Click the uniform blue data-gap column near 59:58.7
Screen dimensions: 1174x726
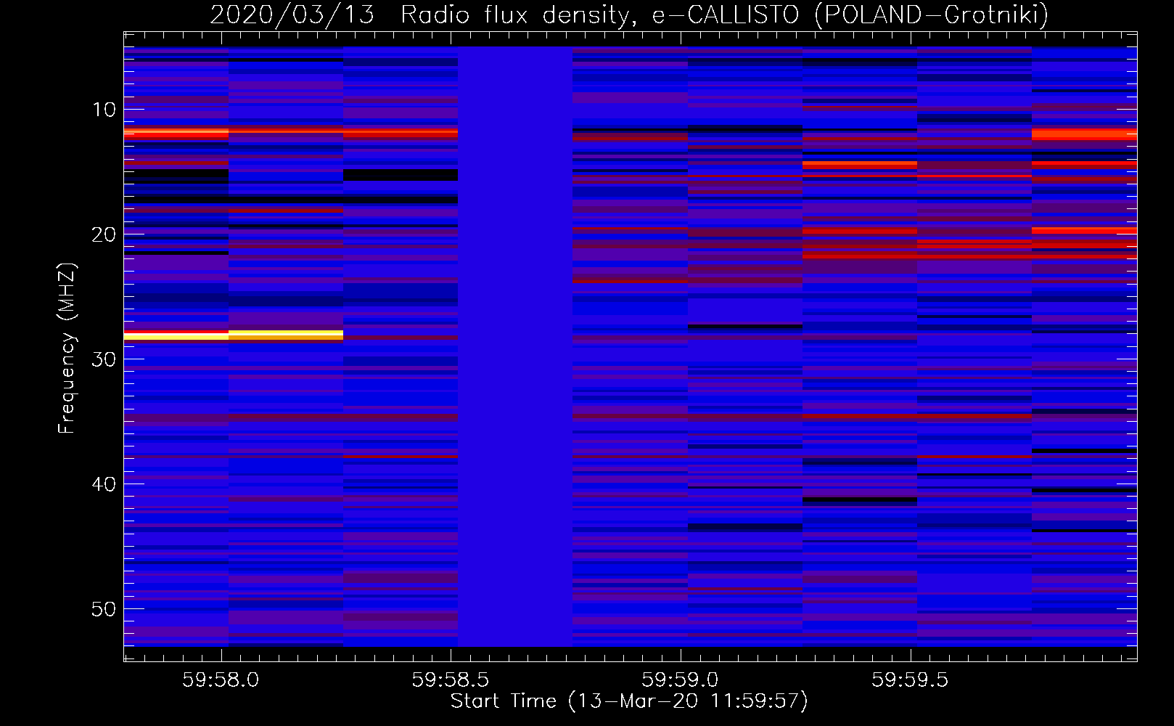(515, 346)
